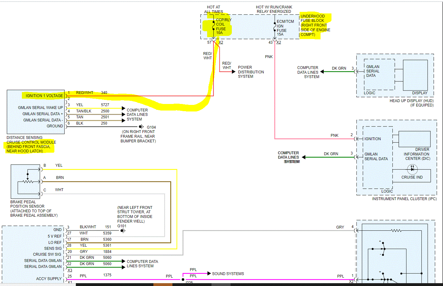Click the 'SOUND SYSTEMS' reference text
This screenshot has height=286, width=443.
click(x=228, y=274)
